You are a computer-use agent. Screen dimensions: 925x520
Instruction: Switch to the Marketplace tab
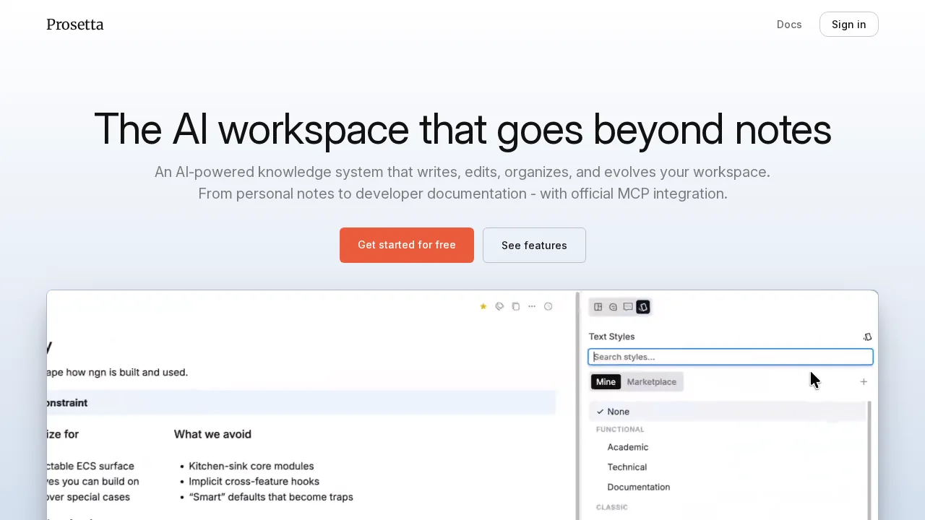[651, 382]
